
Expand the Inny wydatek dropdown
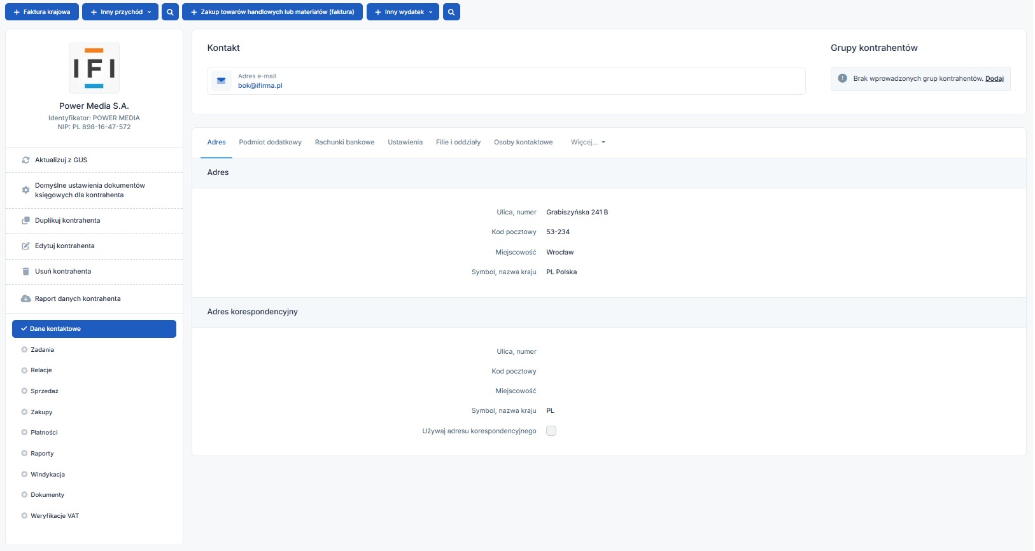point(430,12)
